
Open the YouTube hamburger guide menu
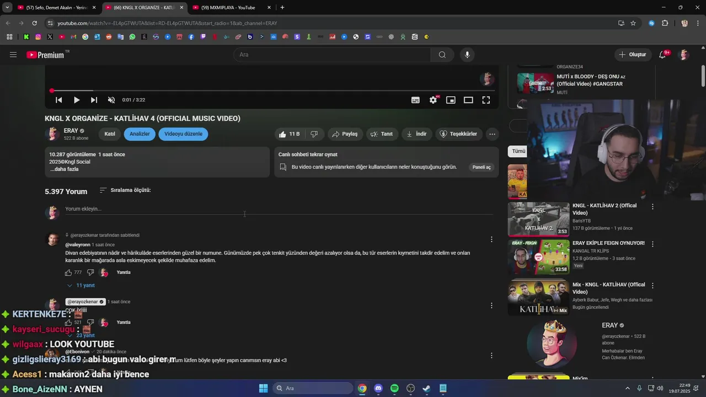pos(13,55)
